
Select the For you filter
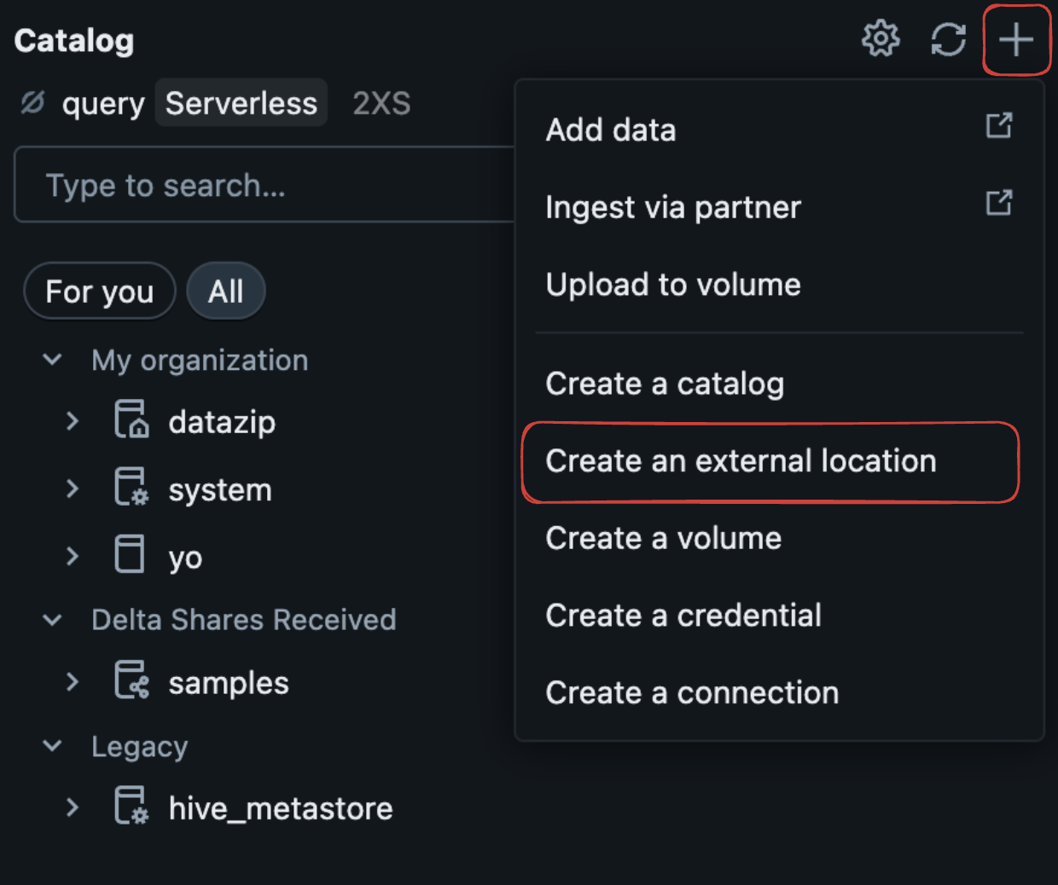pos(99,291)
